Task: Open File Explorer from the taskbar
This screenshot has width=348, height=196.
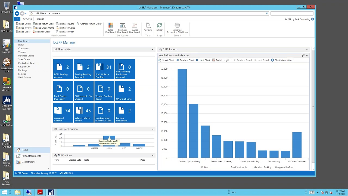Action: click(x=18, y=192)
